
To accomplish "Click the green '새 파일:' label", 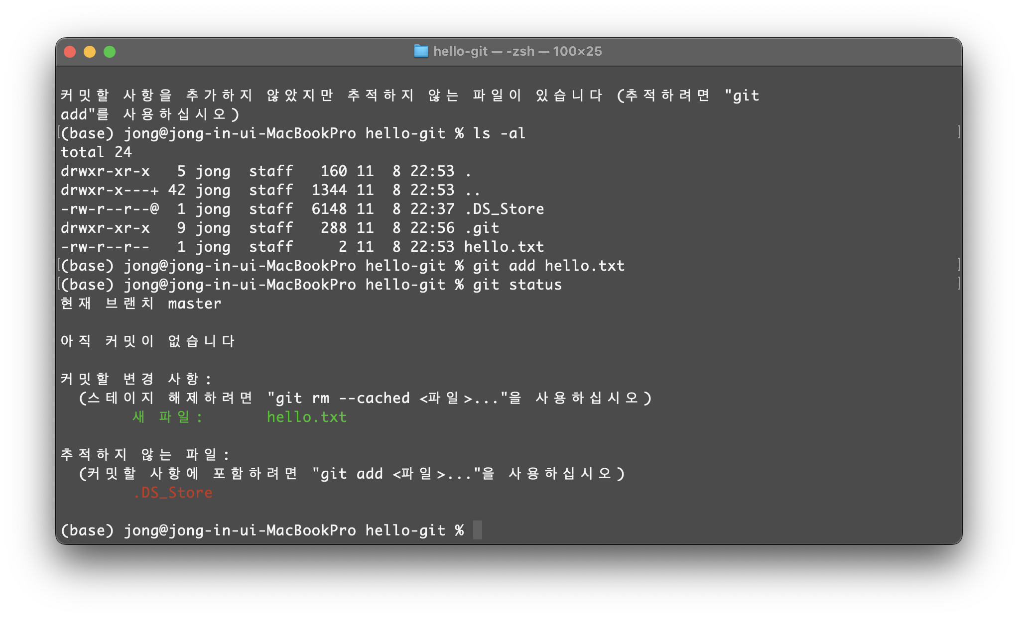I will 167,417.
